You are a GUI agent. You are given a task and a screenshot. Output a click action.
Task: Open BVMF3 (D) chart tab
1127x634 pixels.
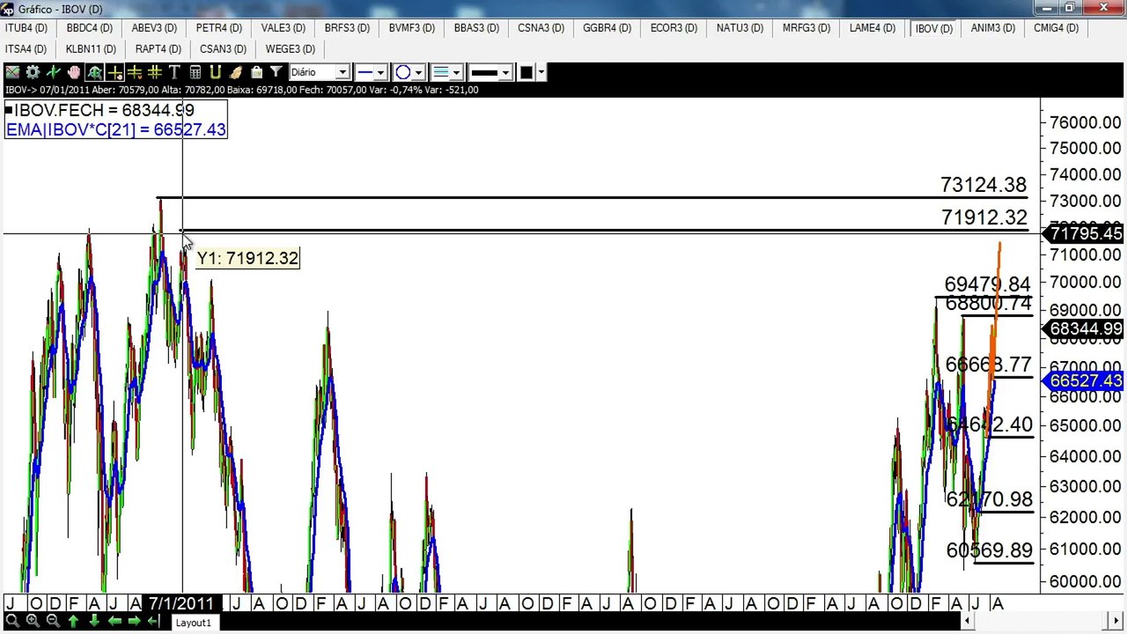[x=412, y=28]
